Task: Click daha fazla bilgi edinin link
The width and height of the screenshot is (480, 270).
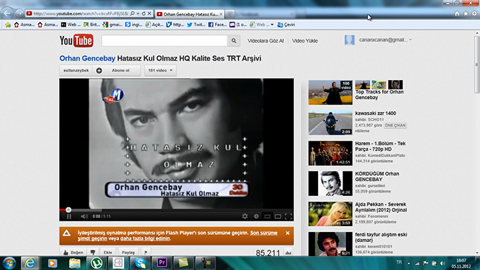Action: tap(145, 239)
